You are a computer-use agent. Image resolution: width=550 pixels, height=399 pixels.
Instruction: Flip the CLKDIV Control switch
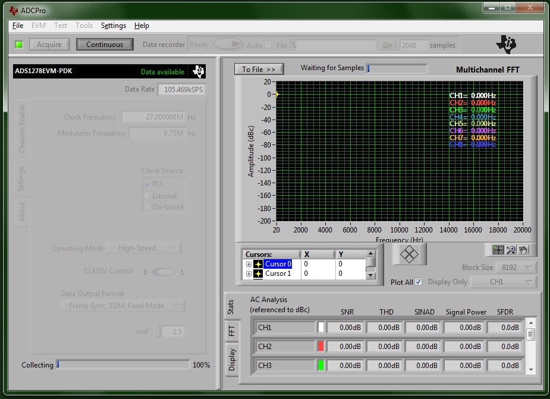(164, 272)
